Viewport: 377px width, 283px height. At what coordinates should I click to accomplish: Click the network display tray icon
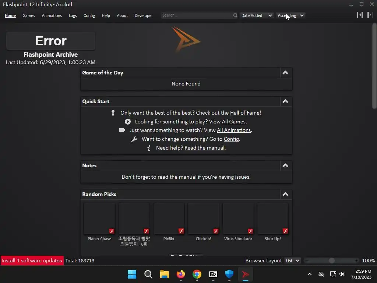point(333,274)
